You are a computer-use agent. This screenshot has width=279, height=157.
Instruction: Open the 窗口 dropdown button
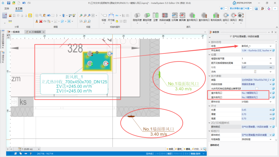pos(224,8)
